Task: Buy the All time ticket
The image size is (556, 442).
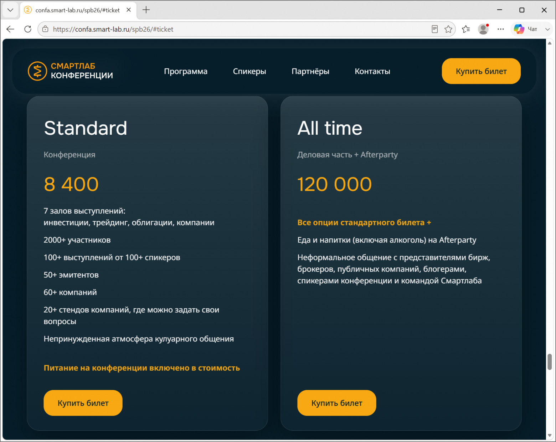Action: pos(337,403)
